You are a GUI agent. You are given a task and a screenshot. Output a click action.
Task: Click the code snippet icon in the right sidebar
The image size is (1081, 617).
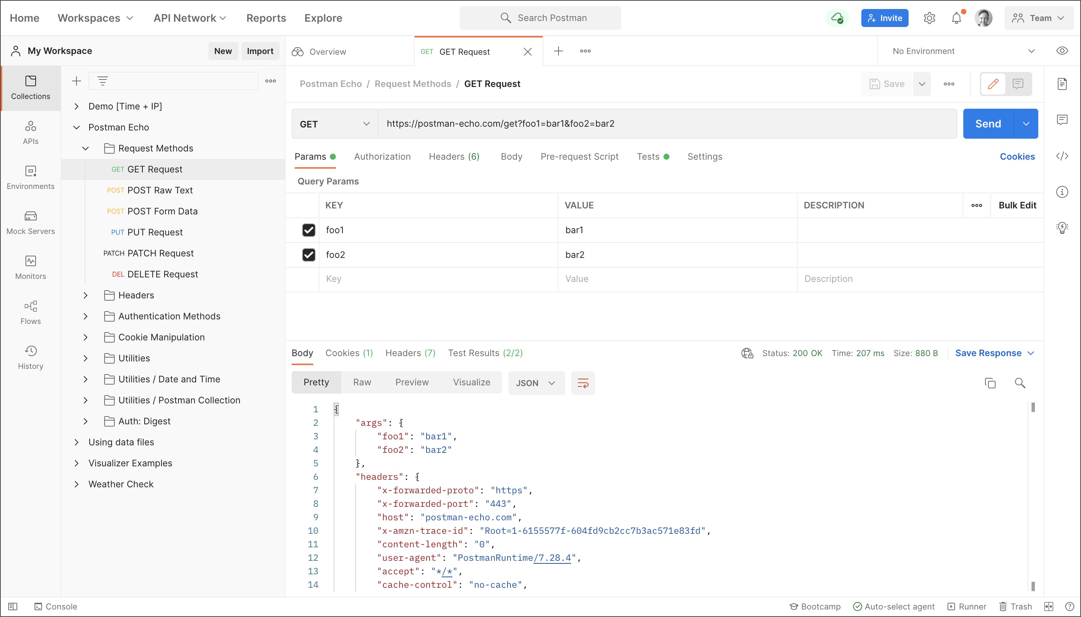coord(1062,156)
